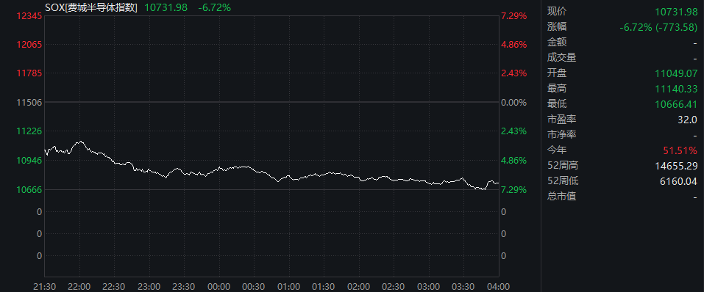Select the 0.00% axis label
The image size is (704, 292).
[x=514, y=103]
